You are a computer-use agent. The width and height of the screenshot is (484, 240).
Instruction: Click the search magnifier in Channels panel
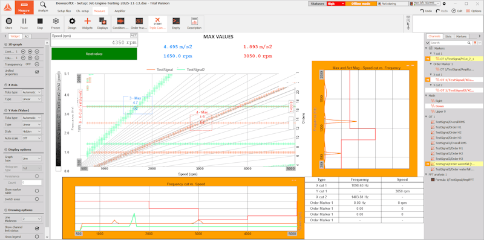pyautogui.click(x=469, y=43)
